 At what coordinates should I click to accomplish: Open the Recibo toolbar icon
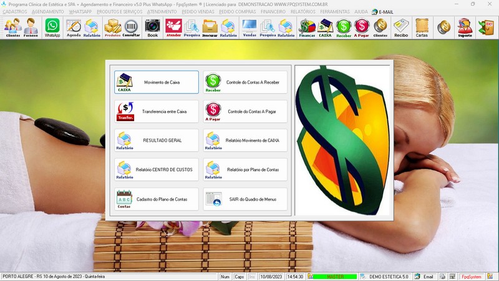(x=401, y=27)
